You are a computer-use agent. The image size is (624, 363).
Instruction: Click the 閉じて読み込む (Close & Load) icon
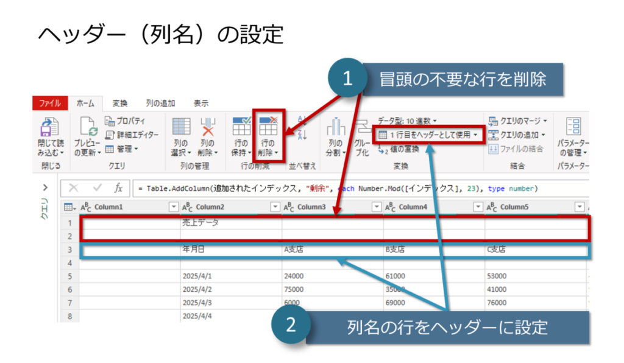tap(49, 128)
